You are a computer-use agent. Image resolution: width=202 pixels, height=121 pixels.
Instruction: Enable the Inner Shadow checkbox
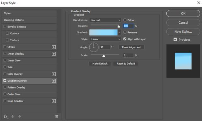pyautogui.click(x=5, y=53)
